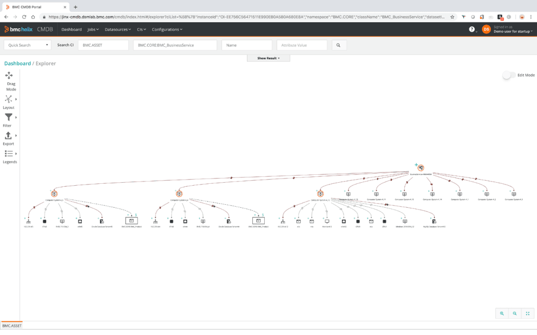Viewport: 537px width, 335px height.
Task: Click the search magnifier in the search bar
Action: click(339, 45)
